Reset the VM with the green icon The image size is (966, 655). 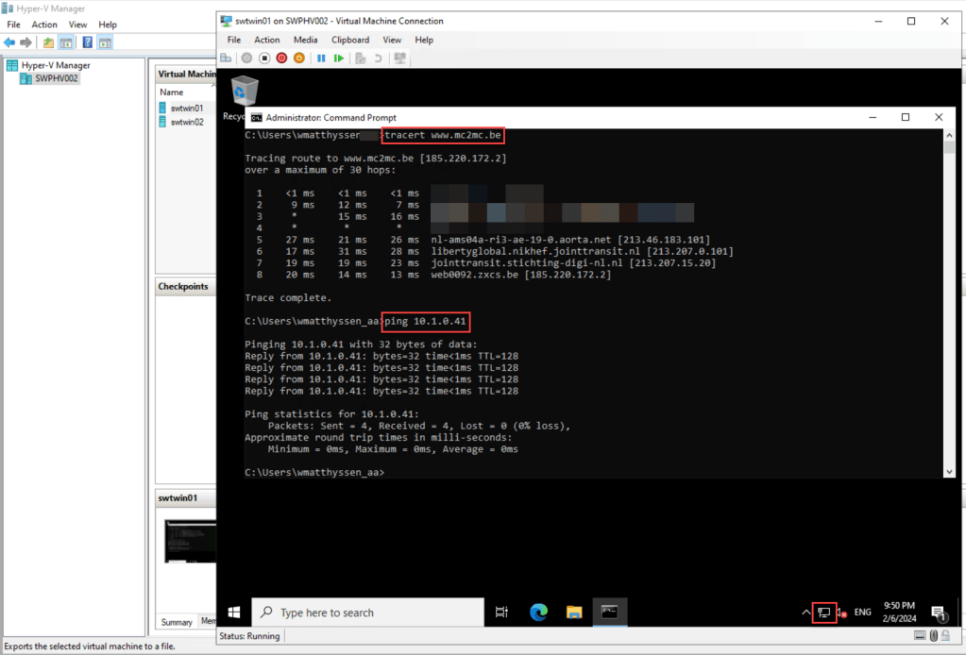coord(339,59)
